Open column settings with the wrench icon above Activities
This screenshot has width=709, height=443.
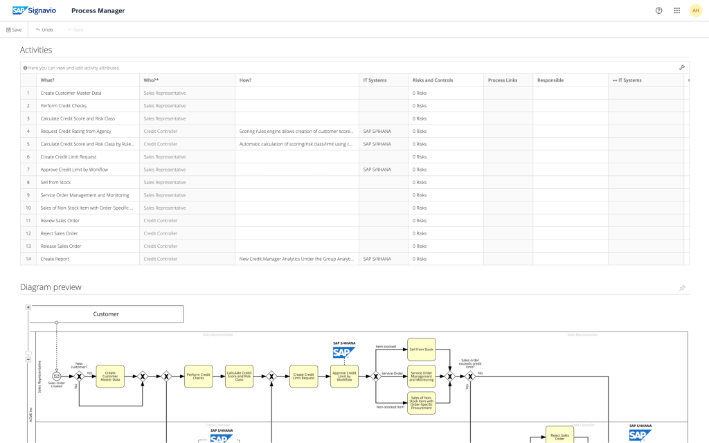(682, 67)
